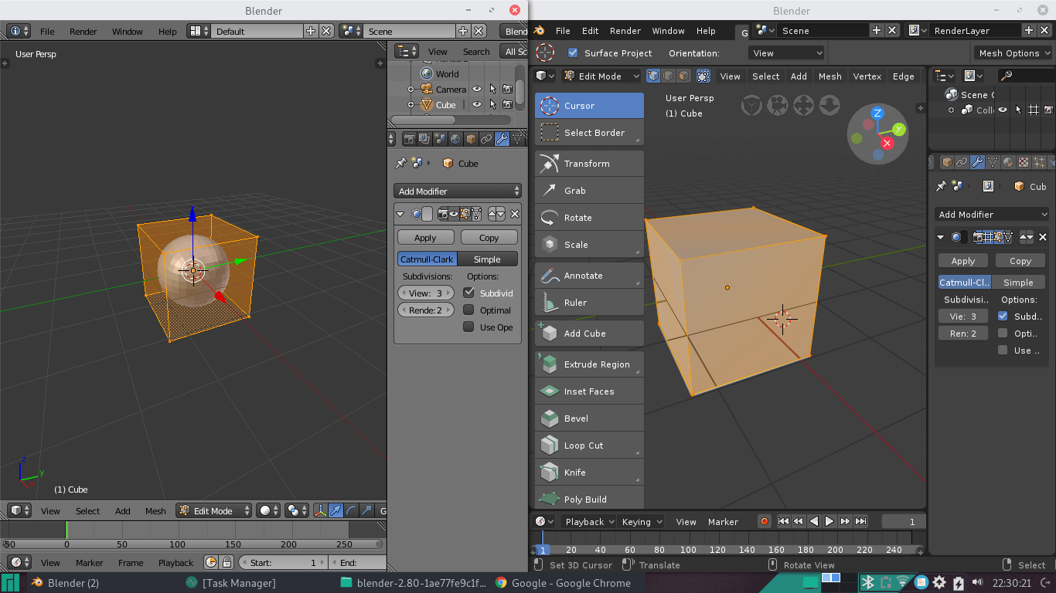Activate the Loop Cut tool
This screenshot has height=593, width=1056.
[589, 445]
